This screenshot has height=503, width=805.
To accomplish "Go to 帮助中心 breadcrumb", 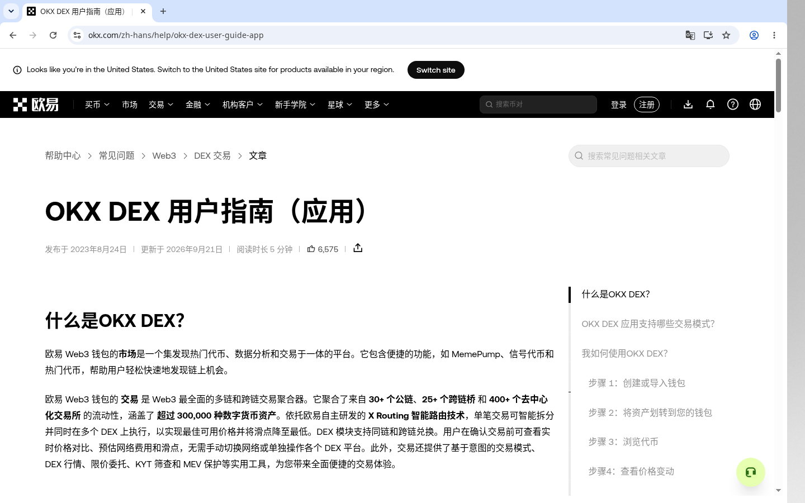I will pyautogui.click(x=63, y=156).
